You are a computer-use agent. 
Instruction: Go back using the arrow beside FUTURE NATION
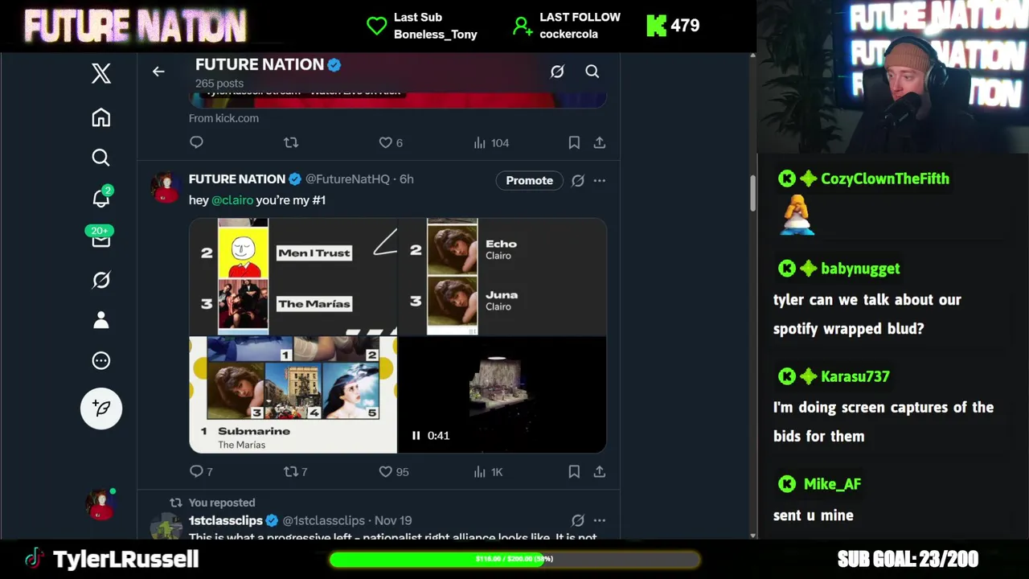[x=158, y=72]
